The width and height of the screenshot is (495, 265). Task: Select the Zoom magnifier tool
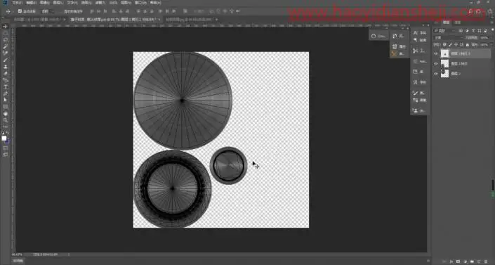coord(6,120)
